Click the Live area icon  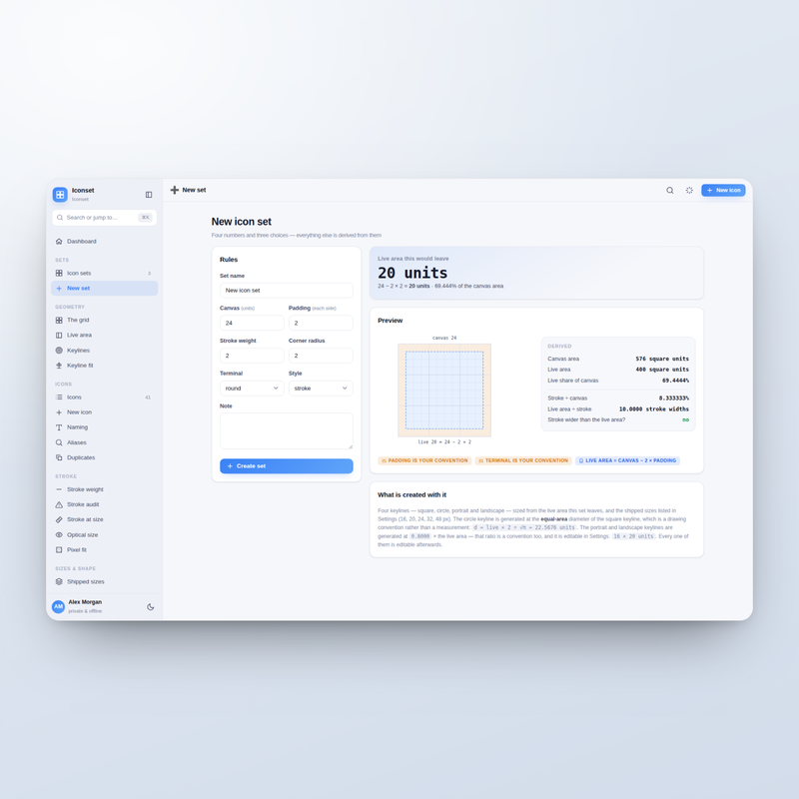click(59, 336)
